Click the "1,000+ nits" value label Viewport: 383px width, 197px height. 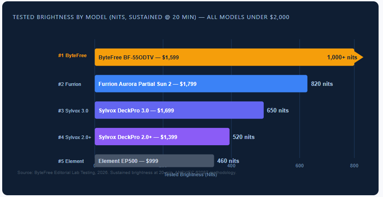[342, 57]
